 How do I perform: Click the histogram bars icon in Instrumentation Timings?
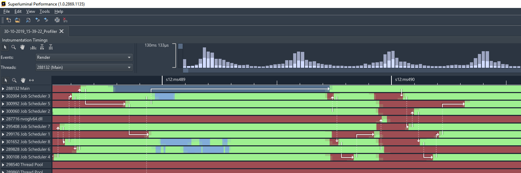click(x=33, y=47)
